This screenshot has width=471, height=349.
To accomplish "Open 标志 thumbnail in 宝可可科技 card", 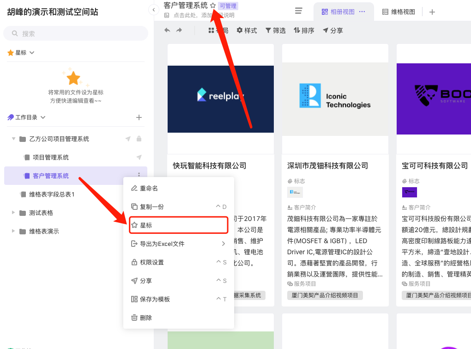I will 410,192.
